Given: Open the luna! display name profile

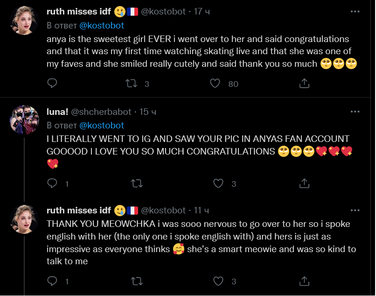Looking at the screenshot, I should pyautogui.click(x=57, y=112).
